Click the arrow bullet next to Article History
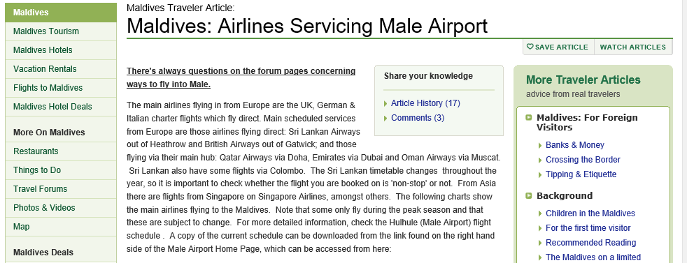This screenshot has width=687, height=263. click(385, 103)
